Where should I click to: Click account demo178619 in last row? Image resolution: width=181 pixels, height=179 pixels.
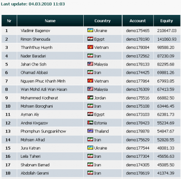(x=138, y=173)
